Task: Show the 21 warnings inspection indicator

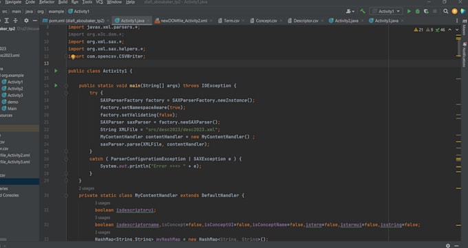Action: [418, 30]
